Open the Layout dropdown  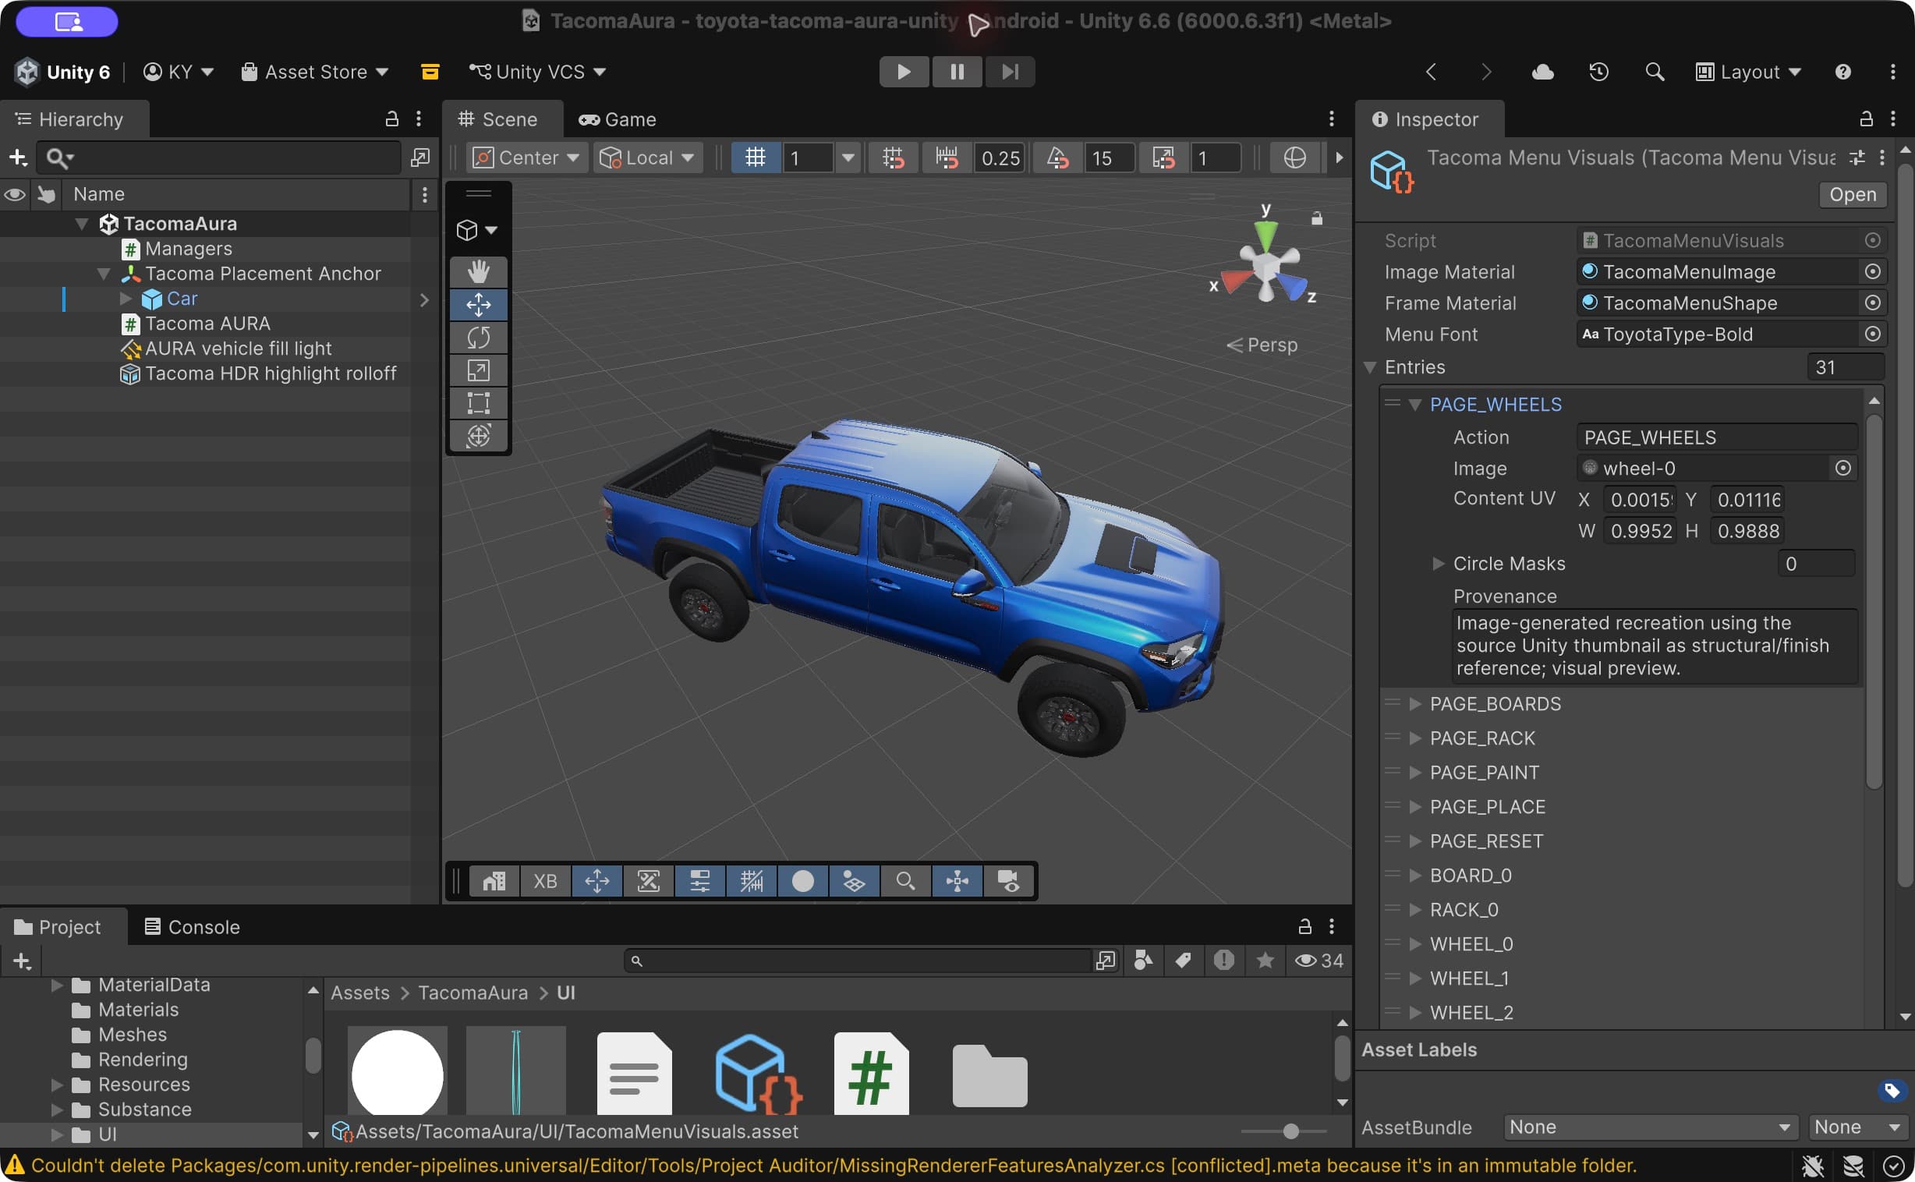pyautogui.click(x=1747, y=72)
